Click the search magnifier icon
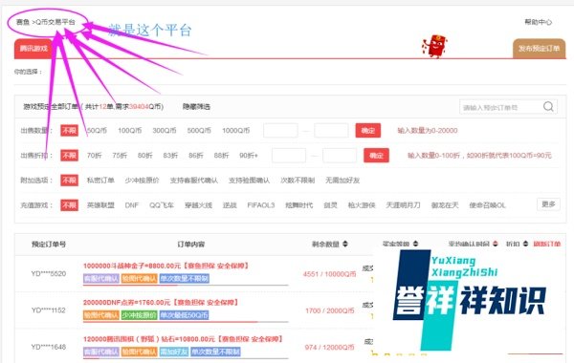574x363 pixels. click(x=548, y=106)
